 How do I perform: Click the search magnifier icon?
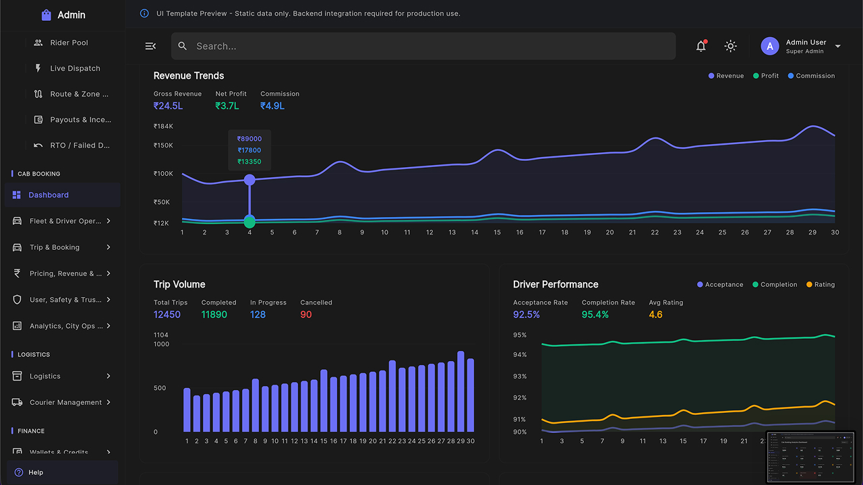pyautogui.click(x=183, y=46)
